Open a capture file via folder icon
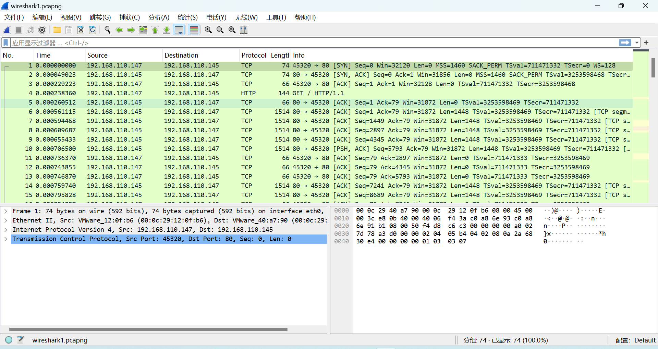 pyautogui.click(x=57, y=30)
